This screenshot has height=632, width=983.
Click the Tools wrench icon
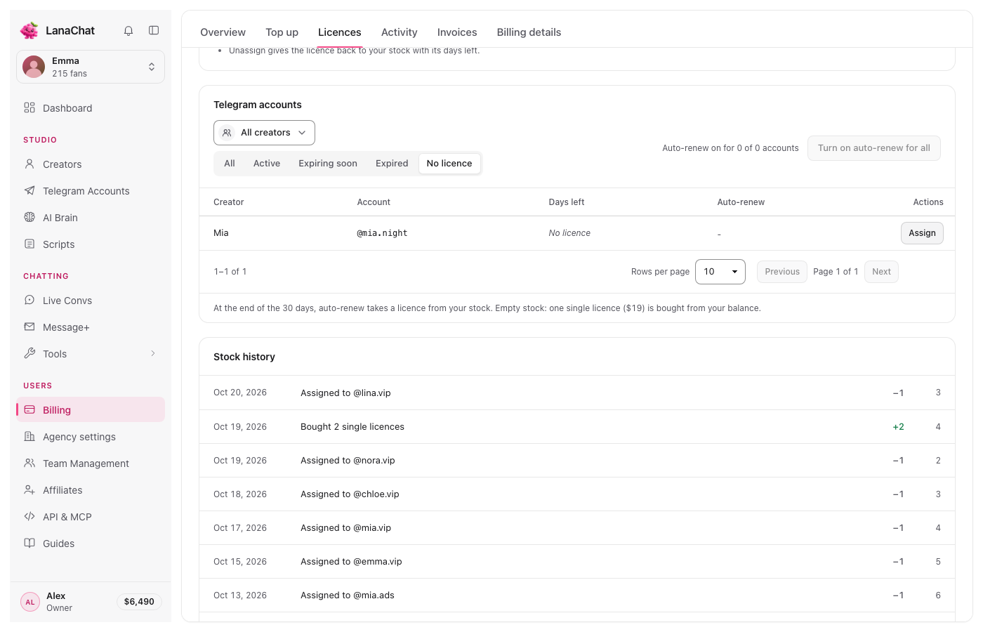point(29,353)
